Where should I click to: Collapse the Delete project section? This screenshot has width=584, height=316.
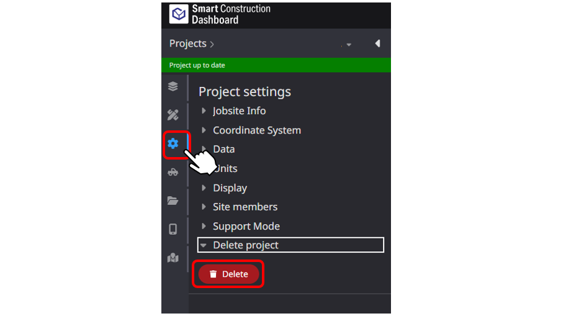290,245
